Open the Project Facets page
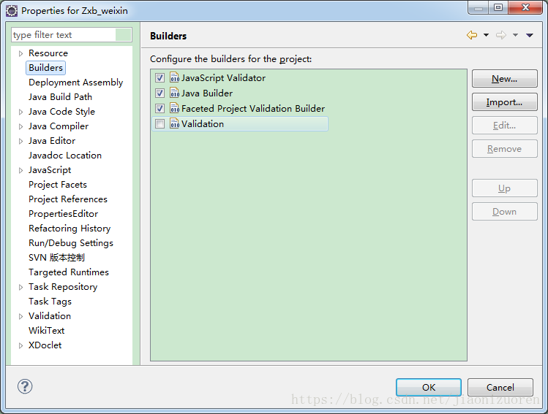The width and height of the screenshot is (548, 414). pos(58,185)
